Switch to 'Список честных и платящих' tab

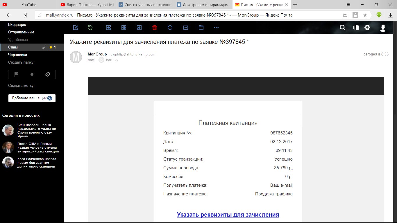coord(145,5)
